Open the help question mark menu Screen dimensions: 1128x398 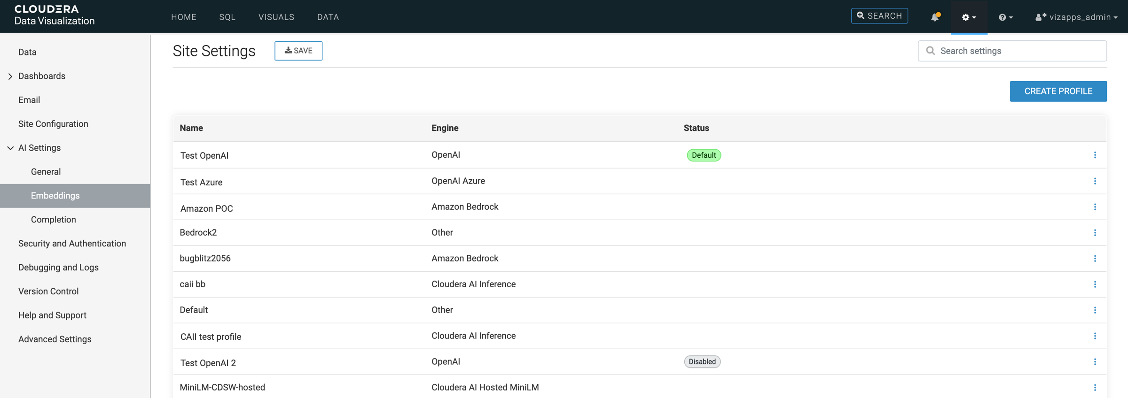[1005, 17]
